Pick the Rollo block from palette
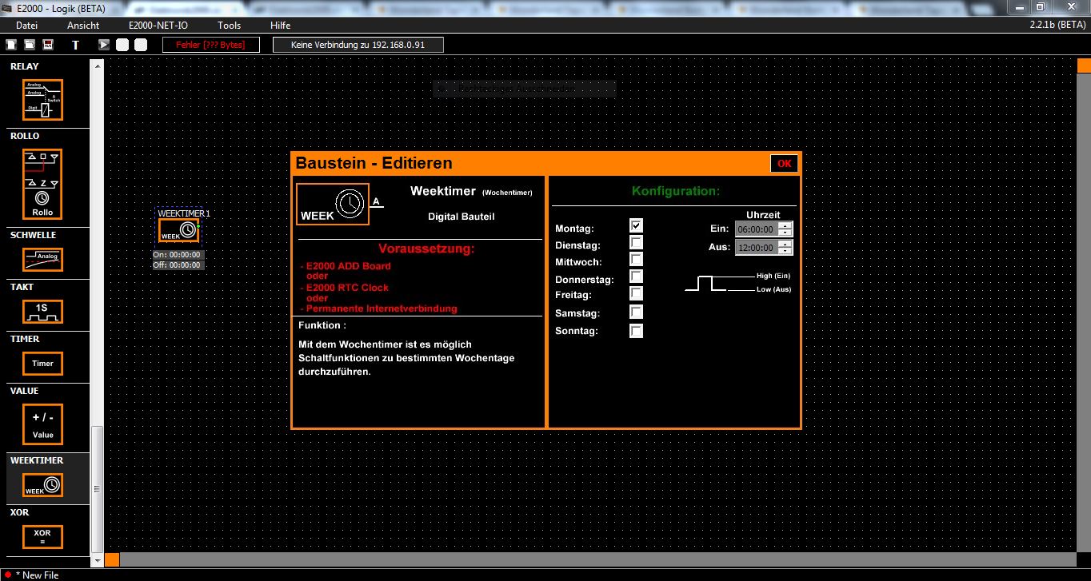Viewport: 1091px width, 581px height. [x=42, y=185]
